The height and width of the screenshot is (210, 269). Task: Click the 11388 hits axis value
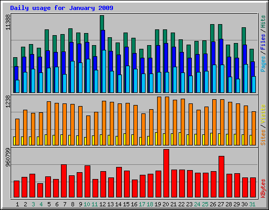click(x=8, y=22)
